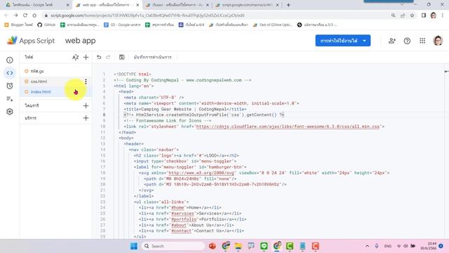Image resolution: width=449 pixels, height=253 pixels.
Task: Click the w3.org svg namespace link in code
Action: pos(202,173)
